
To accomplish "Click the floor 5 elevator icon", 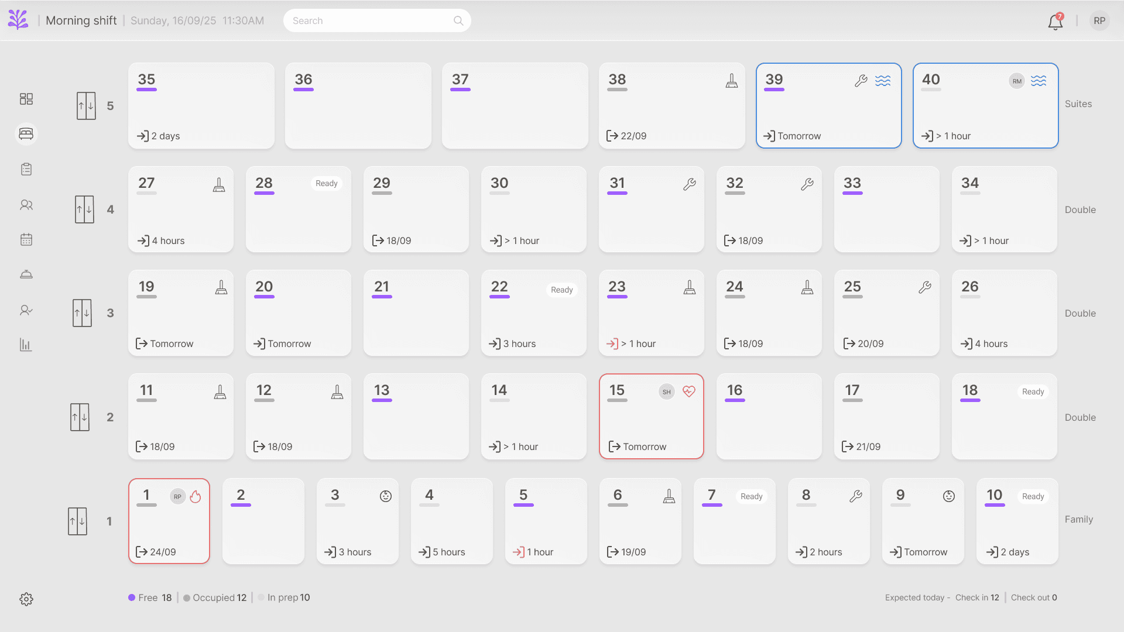I will [86, 106].
